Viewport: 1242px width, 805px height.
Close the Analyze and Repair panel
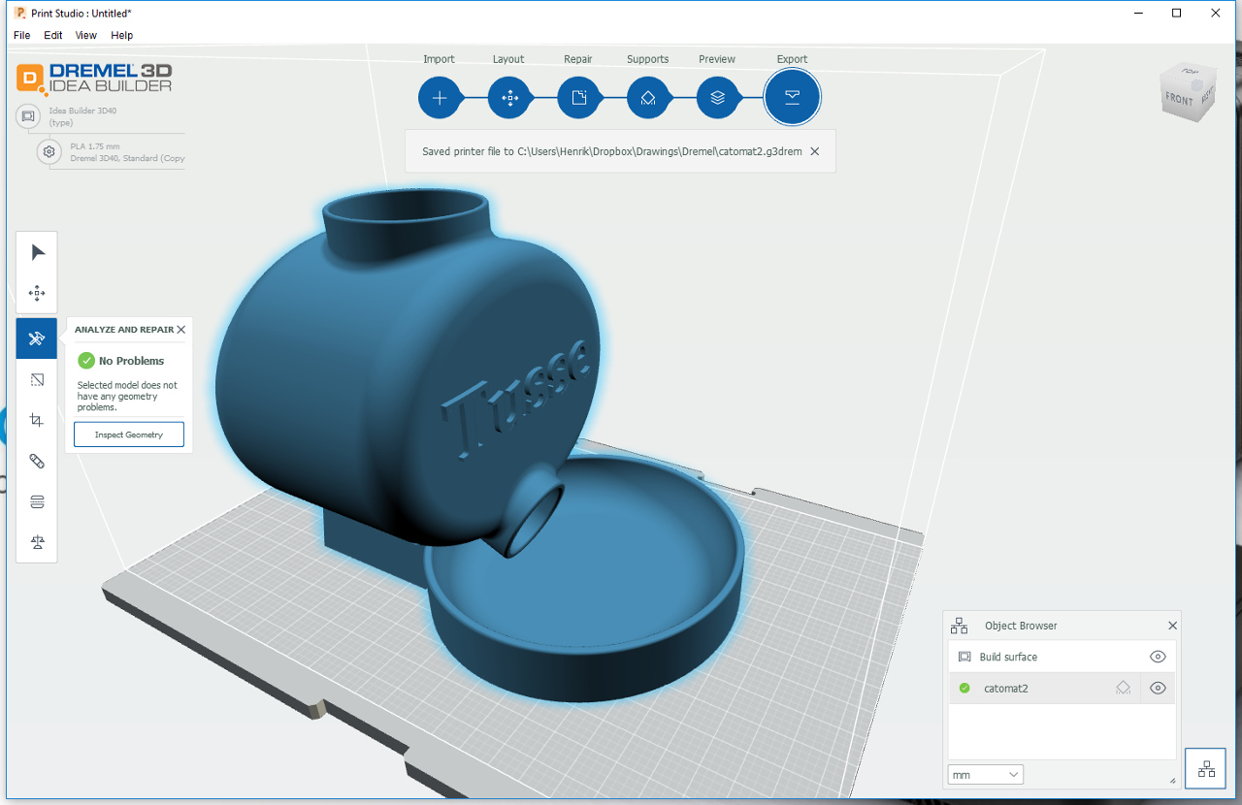[x=181, y=330]
